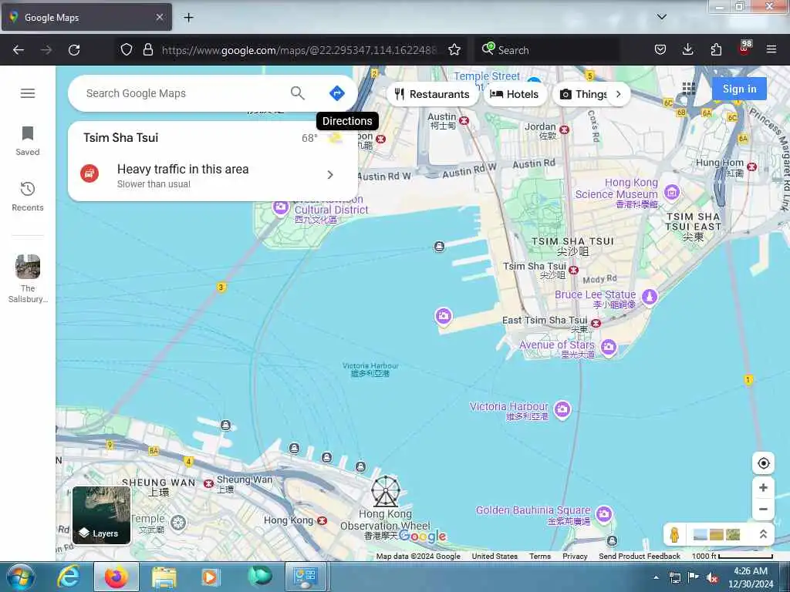Click the Tsim Sha Tsui panel title

coord(121,138)
